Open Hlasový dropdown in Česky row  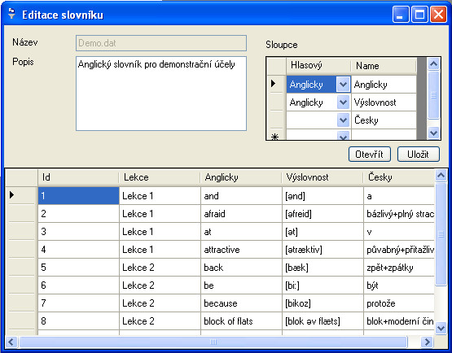pos(343,120)
